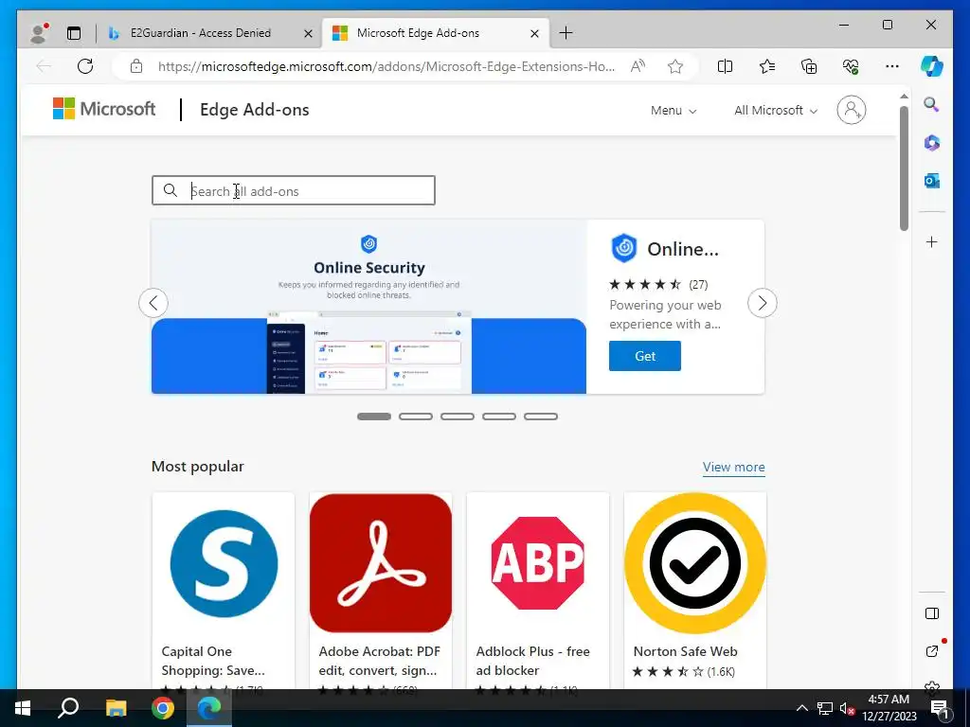970x727 pixels.
Task: Open the notification center
Action: (939, 708)
